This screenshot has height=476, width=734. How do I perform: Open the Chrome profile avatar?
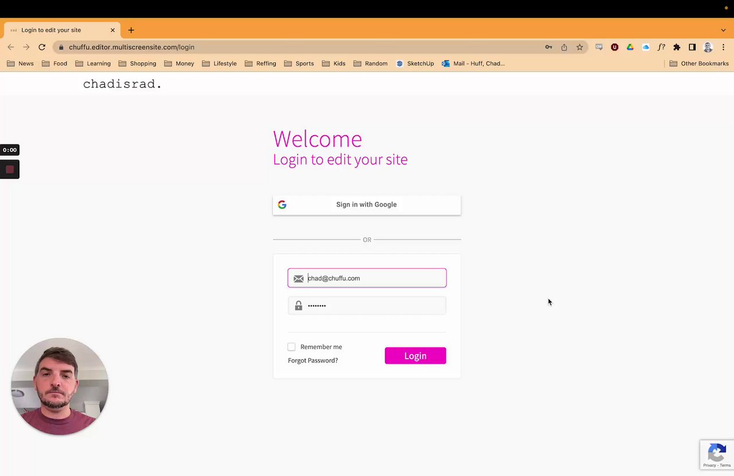(708, 47)
